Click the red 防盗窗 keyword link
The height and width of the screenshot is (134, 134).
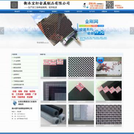coord(30,97)
